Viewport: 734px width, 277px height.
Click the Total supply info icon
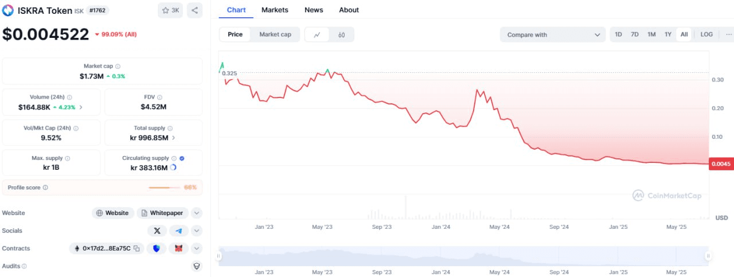tap(170, 128)
